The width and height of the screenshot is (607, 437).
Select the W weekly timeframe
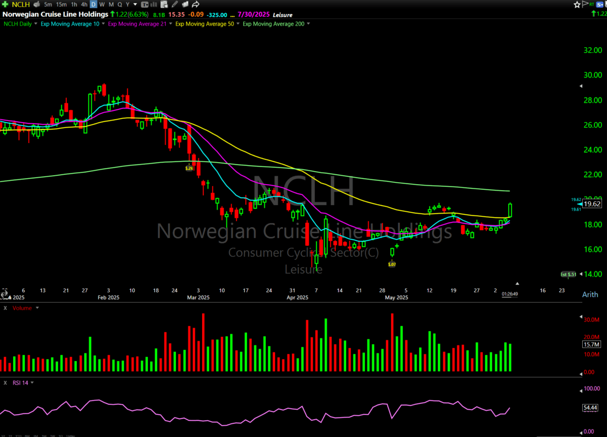(102, 4)
